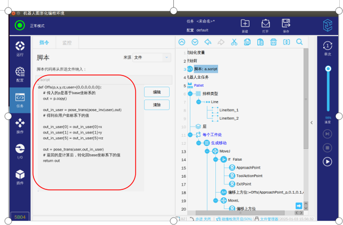The width and height of the screenshot is (343, 225).
Task: Collapse the 排样类型 tree node
Action: point(190,94)
